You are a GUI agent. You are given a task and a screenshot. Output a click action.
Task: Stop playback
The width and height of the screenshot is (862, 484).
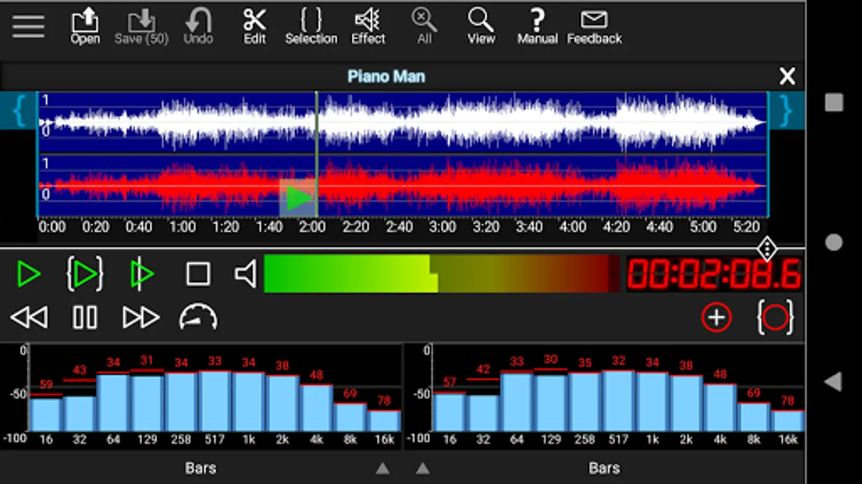click(198, 274)
